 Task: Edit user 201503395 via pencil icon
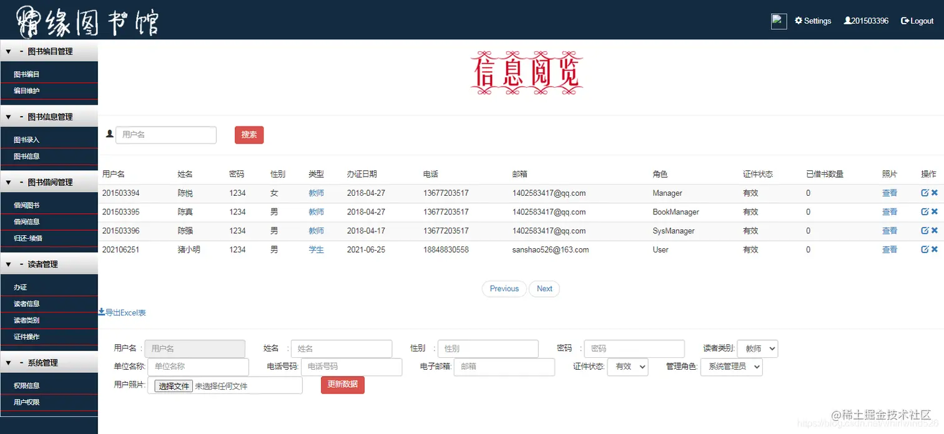925,212
